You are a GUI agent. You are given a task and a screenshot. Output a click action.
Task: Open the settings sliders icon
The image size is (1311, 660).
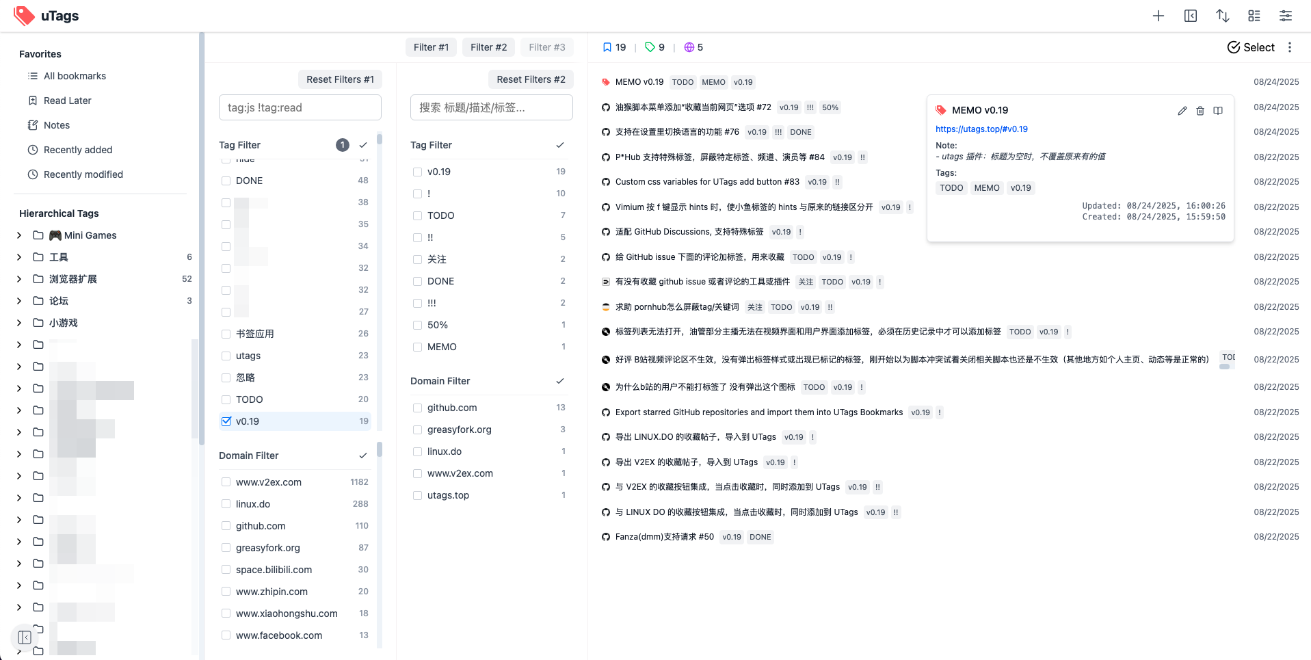click(1286, 16)
